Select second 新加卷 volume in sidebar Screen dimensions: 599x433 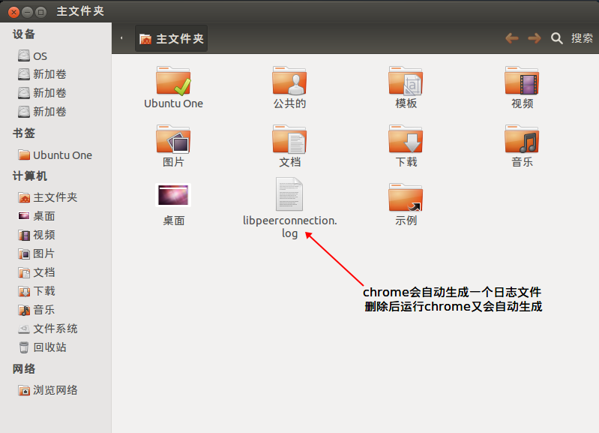click(42, 93)
